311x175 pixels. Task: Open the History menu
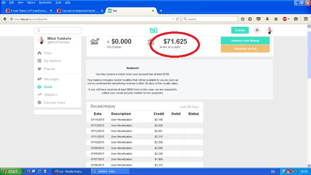31,3
